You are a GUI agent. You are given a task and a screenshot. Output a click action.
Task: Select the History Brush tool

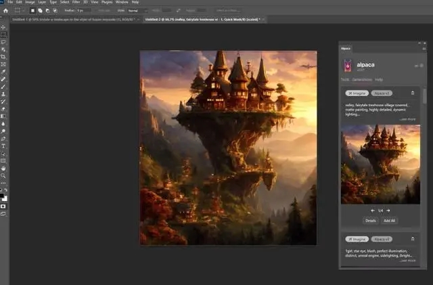3,102
